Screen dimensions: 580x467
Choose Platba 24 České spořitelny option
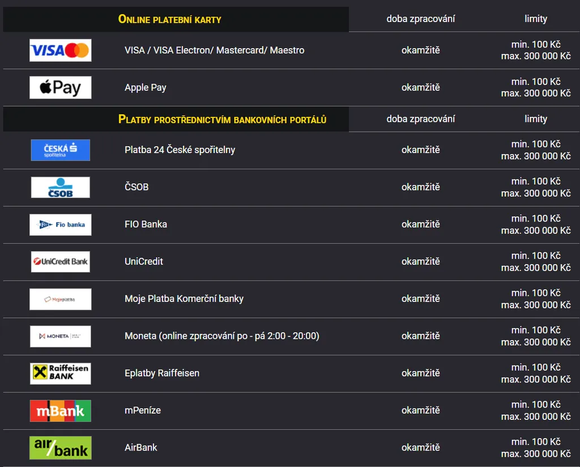[x=180, y=150]
